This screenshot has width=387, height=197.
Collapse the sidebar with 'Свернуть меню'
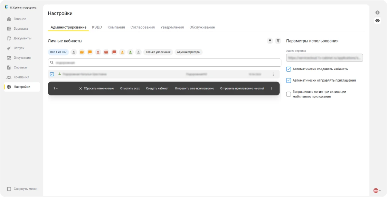[22, 189]
